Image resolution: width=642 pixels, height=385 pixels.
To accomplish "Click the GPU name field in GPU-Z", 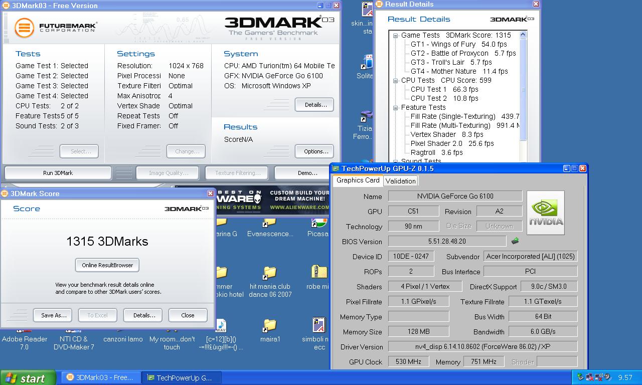I will click(x=455, y=197).
